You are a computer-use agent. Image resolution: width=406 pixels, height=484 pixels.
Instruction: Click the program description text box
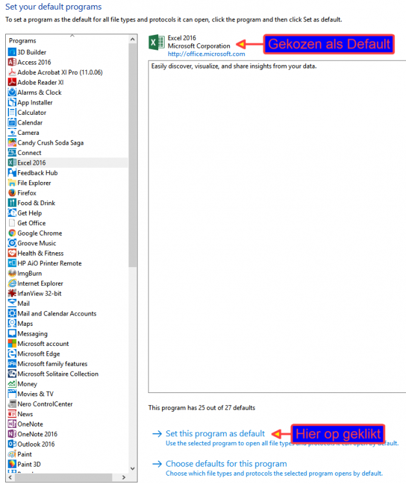click(x=277, y=227)
